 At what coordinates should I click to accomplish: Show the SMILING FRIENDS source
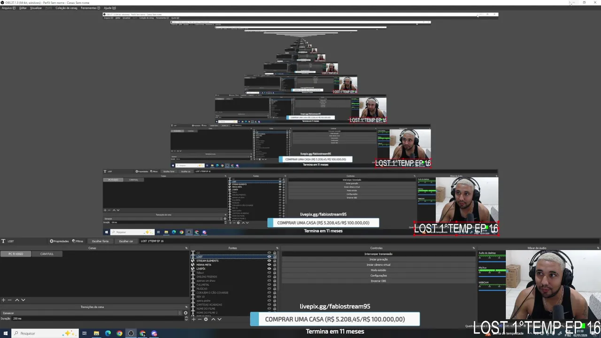(x=269, y=277)
